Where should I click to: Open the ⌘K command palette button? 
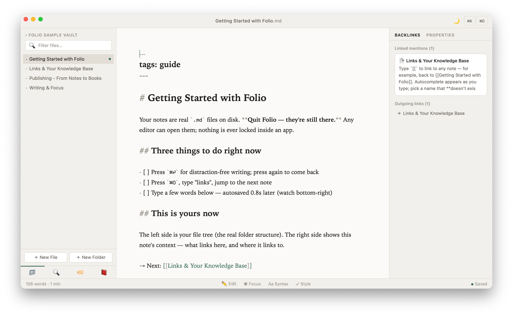coord(469,21)
